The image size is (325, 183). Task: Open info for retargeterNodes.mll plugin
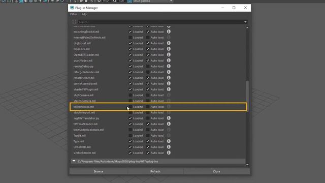click(x=169, y=72)
